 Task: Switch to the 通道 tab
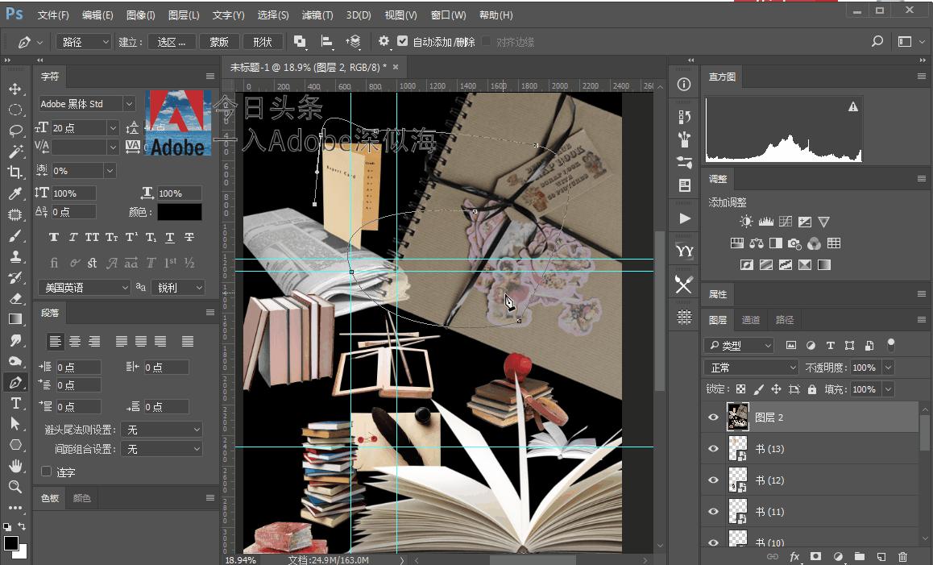click(x=751, y=320)
